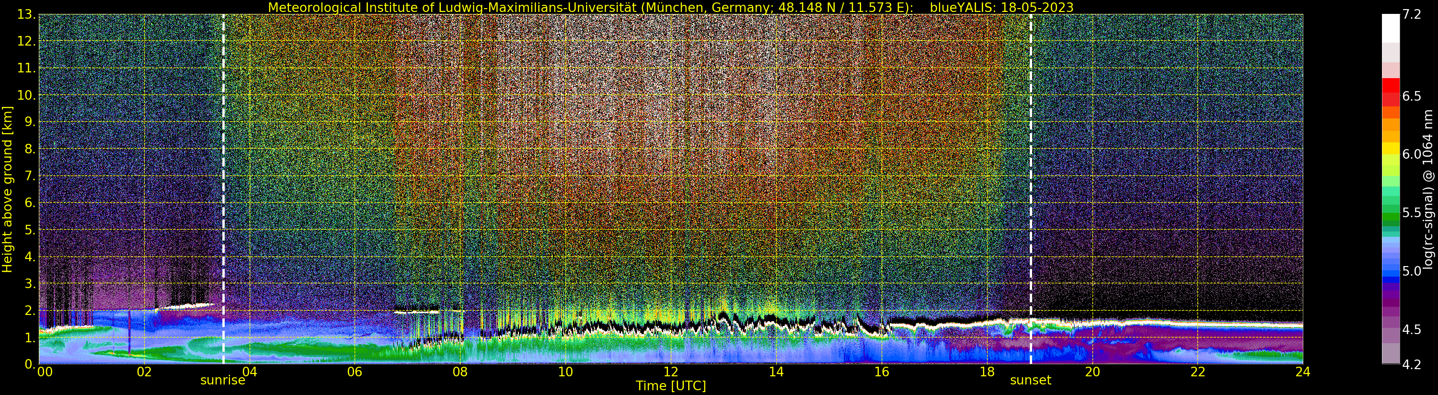
Task: Click the white dashed sunset marker line
Action: click(1031, 189)
